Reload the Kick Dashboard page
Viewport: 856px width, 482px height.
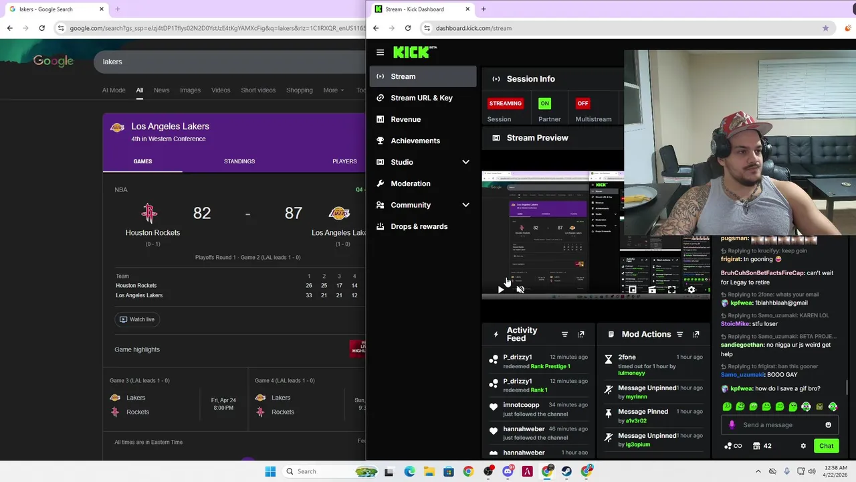pos(408,28)
